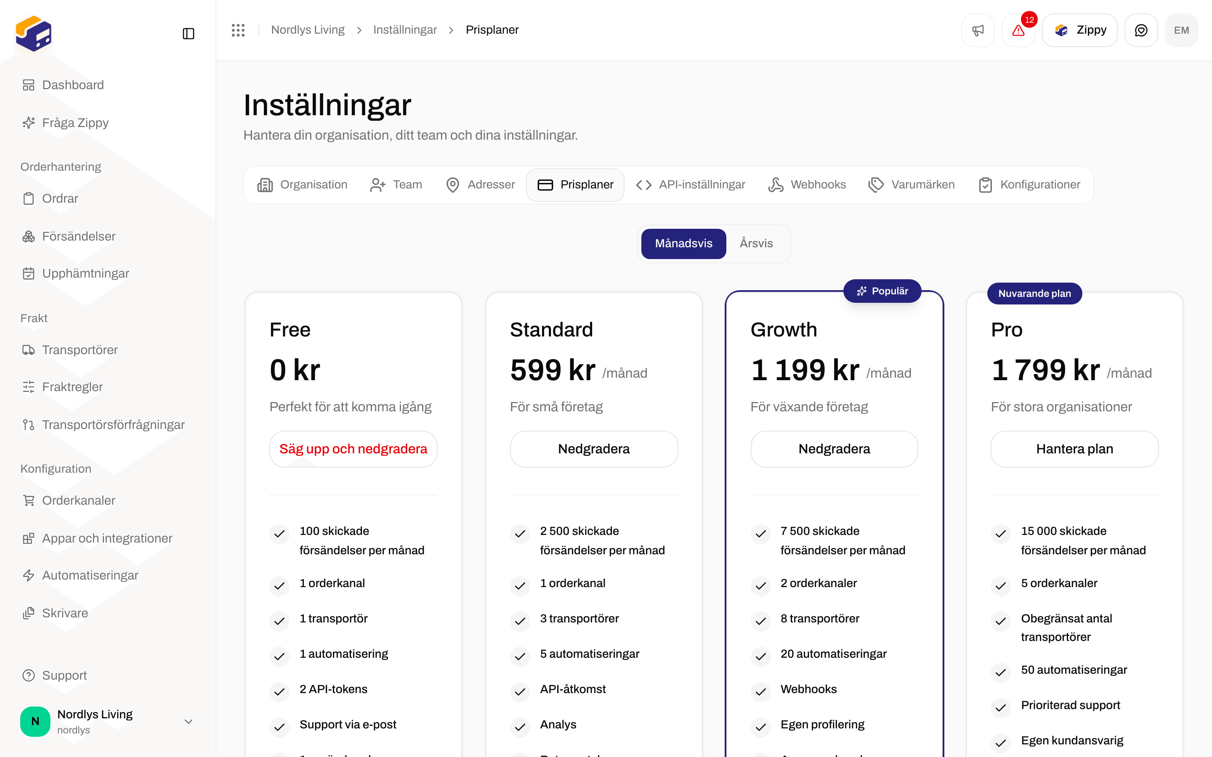Click the Appar och integrationer icon
This screenshot has width=1212, height=757.
[29, 538]
